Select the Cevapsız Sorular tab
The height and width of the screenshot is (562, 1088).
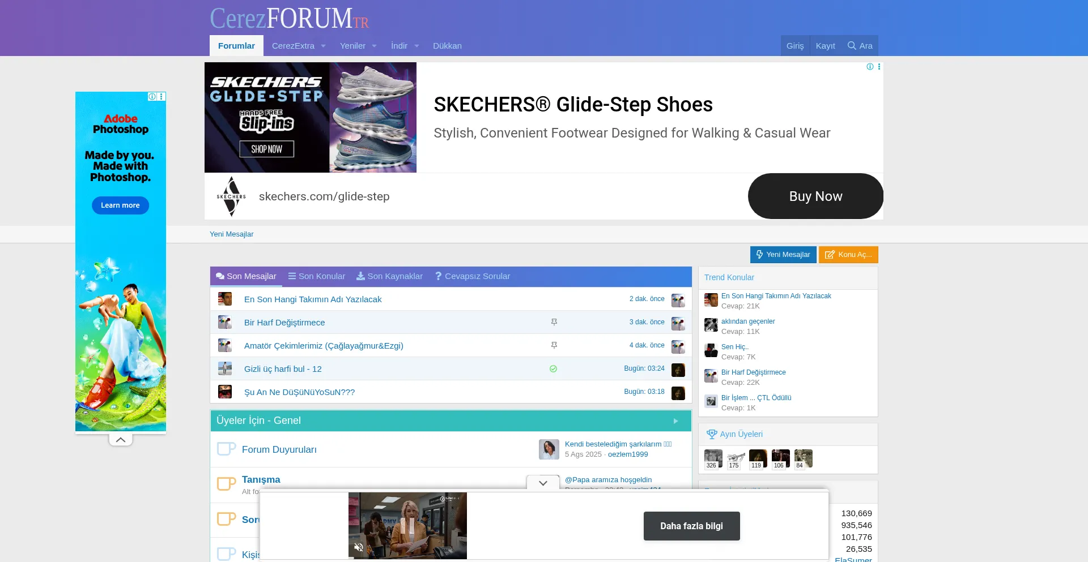coord(473,276)
